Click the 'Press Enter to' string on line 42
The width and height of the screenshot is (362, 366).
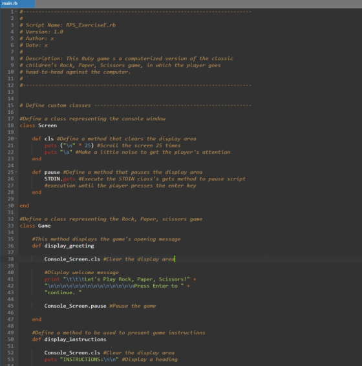(x=156, y=286)
